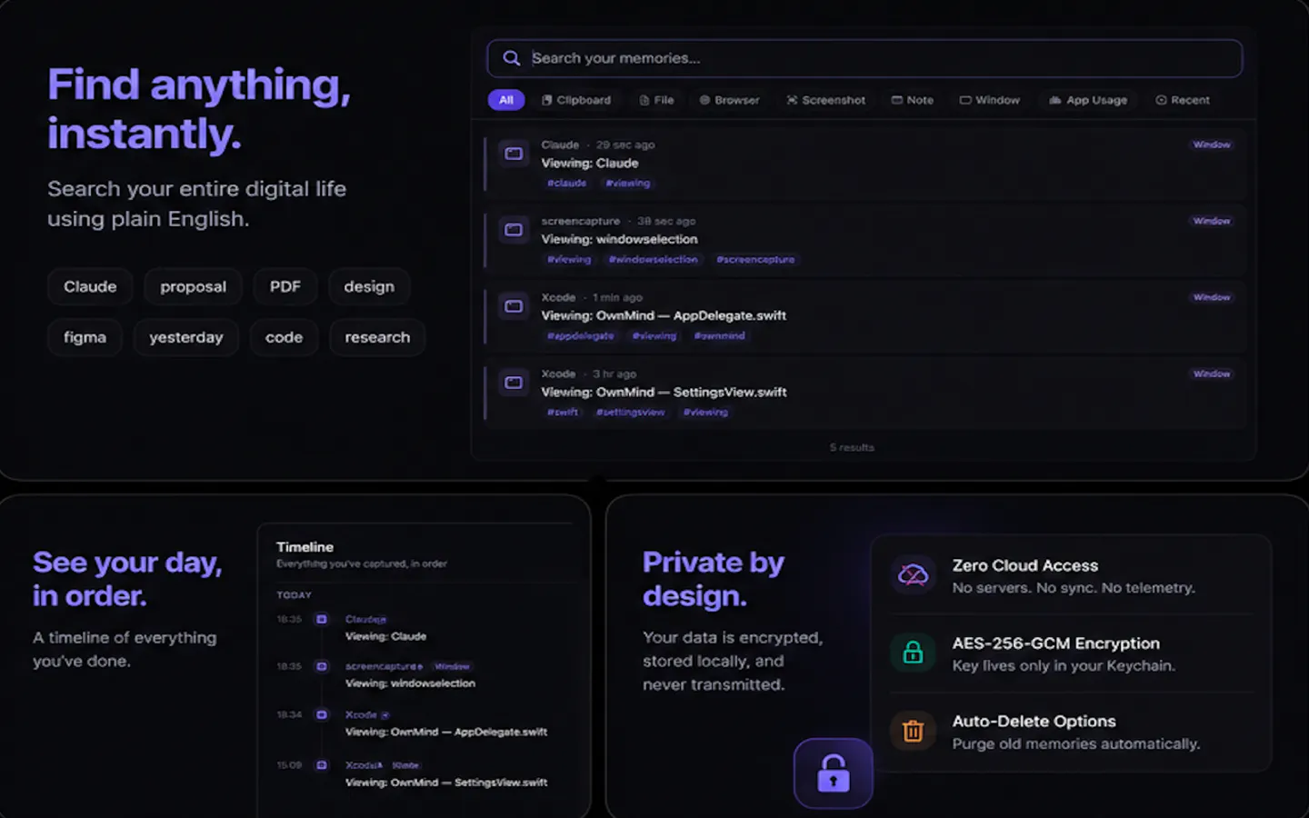The height and width of the screenshot is (818, 1309).
Task: Click the #settingsview tag
Action: 630,412
